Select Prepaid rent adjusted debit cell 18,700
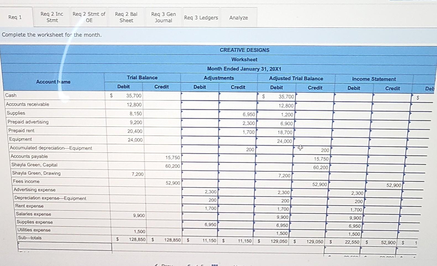The width and height of the screenshot is (437, 266). click(x=275, y=132)
